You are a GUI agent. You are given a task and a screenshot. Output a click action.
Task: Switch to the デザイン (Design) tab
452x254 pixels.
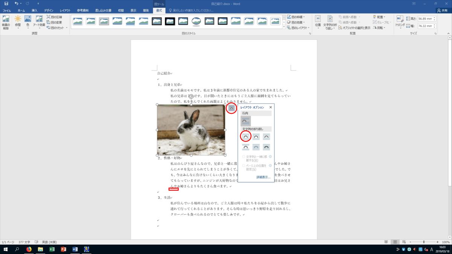[49, 11]
